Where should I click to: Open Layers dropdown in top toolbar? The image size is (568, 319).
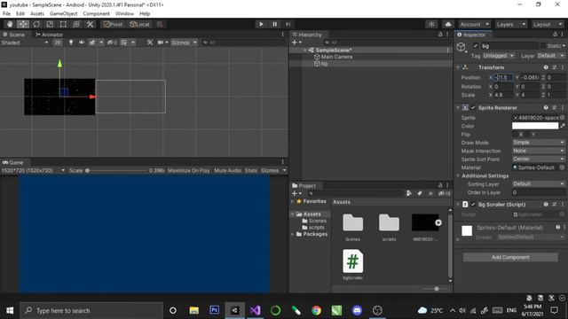click(511, 24)
